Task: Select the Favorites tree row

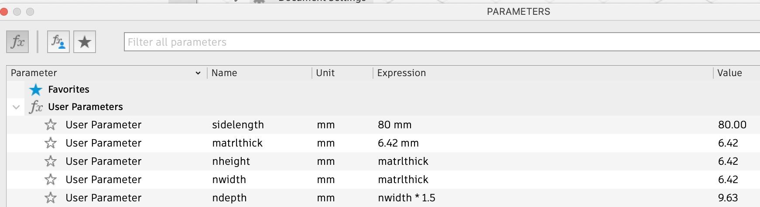Action: pyautogui.click(x=68, y=90)
